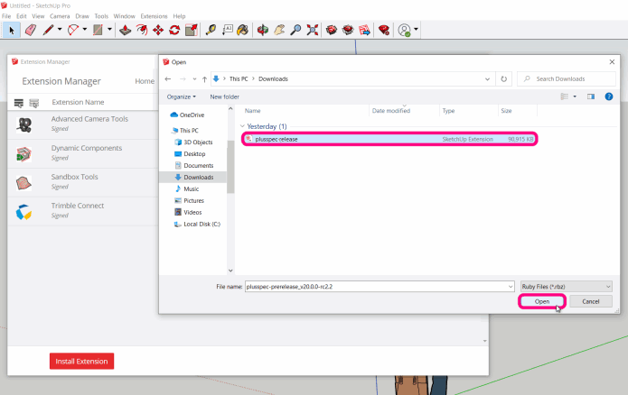This screenshot has height=395, width=628.
Task: Open the Draw menu
Action: coord(82,16)
